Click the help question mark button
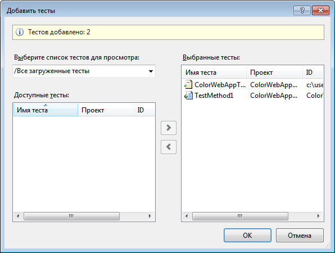Image resolution: width=335 pixels, height=253 pixels. pyautogui.click(x=302, y=10)
